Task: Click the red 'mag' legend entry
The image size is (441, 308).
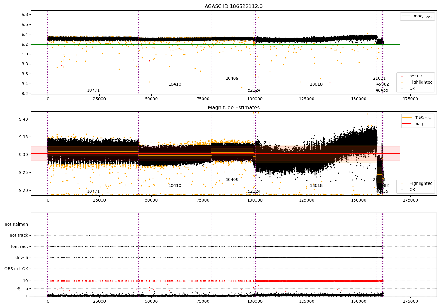Action: [419, 124]
